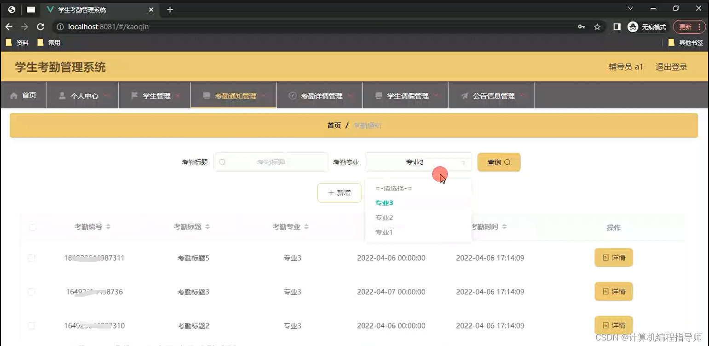This screenshot has height=346, width=709.
Task: Open the tab search chevron
Action: pyautogui.click(x=630, y=8)
